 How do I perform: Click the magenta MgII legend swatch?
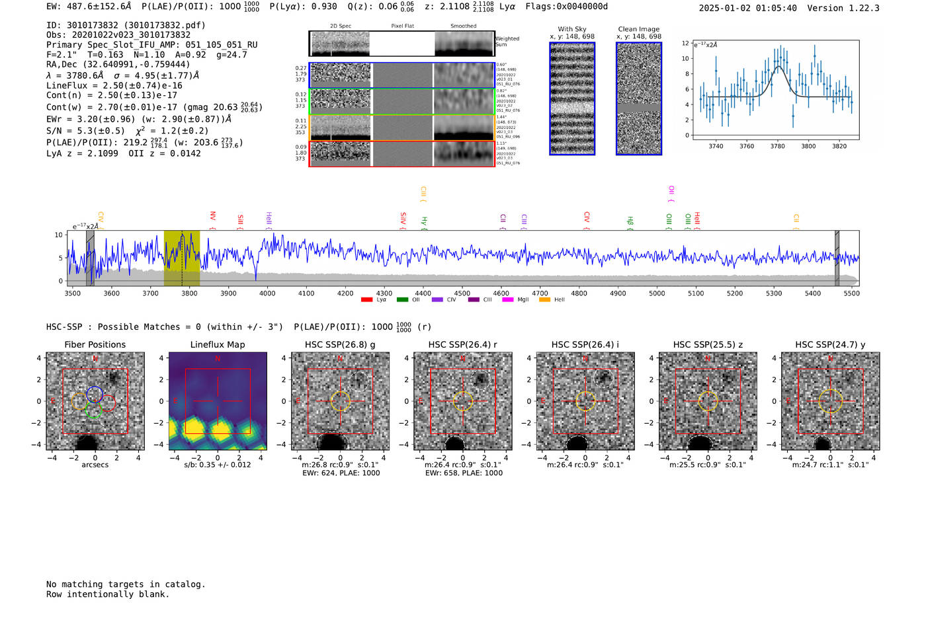[x=508, y=299]
